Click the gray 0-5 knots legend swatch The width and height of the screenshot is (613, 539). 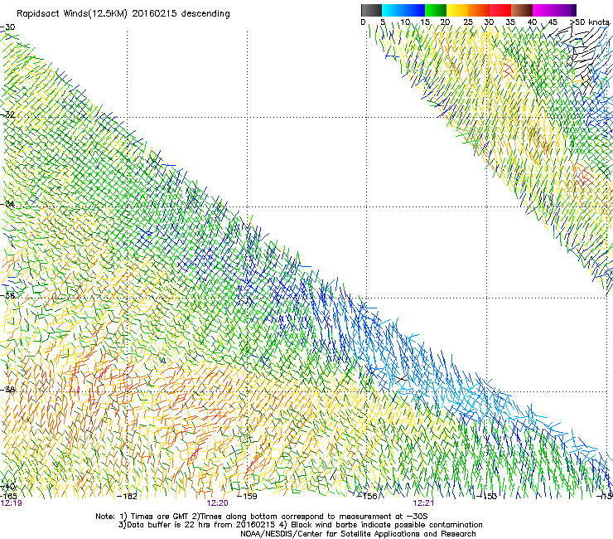tap(371, 10)
